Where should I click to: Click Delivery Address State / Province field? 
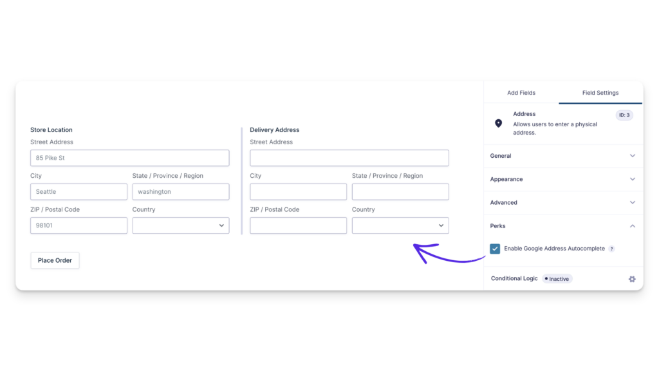(400, 191)
